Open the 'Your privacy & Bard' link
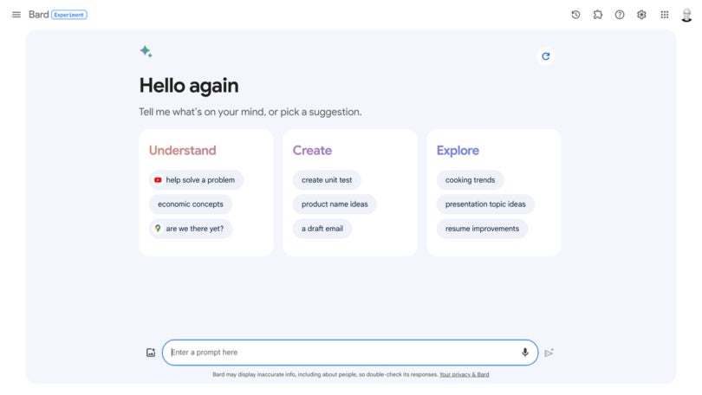This screenshot has height=395, width=702. (464, 374)
